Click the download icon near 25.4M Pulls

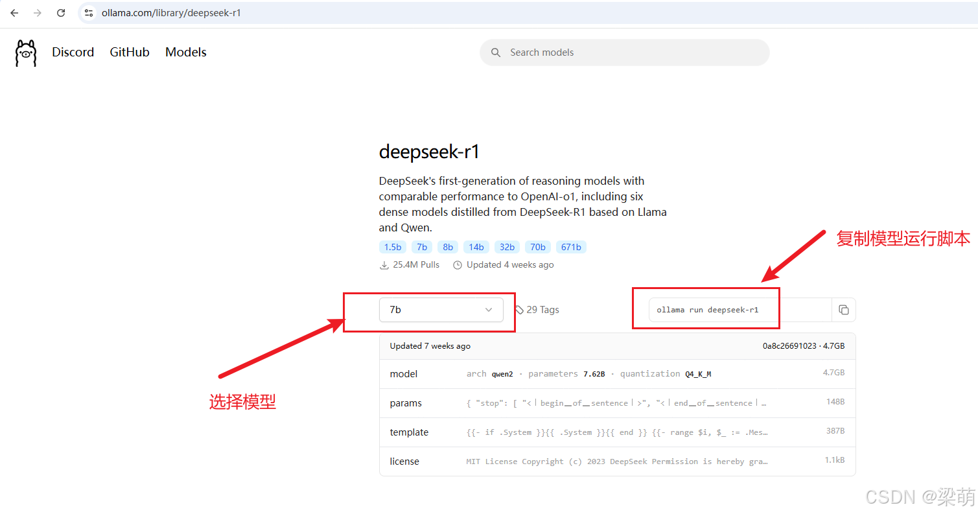[384, 265]
